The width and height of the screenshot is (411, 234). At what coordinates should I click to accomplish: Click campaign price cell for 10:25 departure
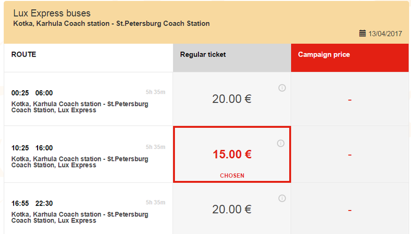(349, 154)
